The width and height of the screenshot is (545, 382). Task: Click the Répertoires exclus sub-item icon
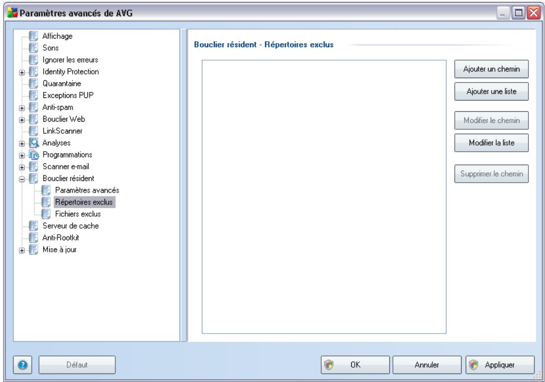pos(46,202)
